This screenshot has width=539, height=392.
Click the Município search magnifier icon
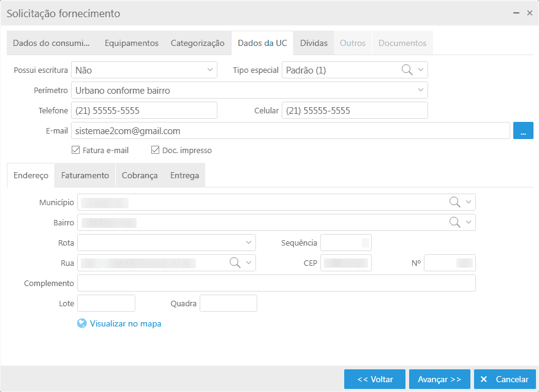click(x=454, y=202)
